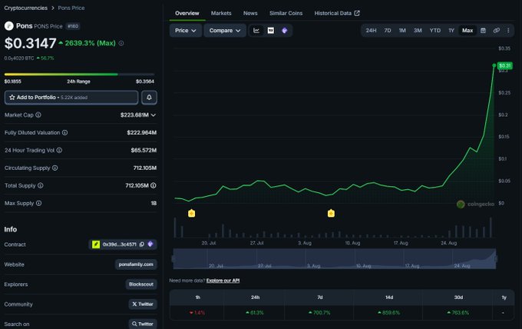Select the 7D chart range
This screenshot has height=329, width=522.
coord(388,31)
